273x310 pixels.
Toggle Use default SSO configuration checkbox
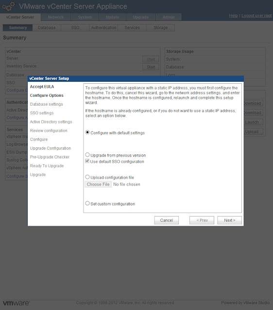pos(87,161)
